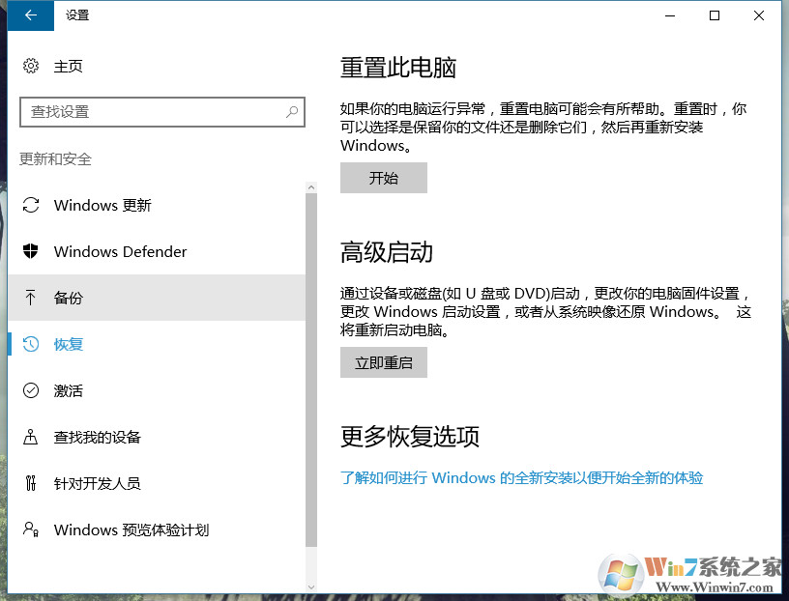Select the 激活 checkmark icon
This screenshot has height=601, width=789.
(x=31, y=390)
